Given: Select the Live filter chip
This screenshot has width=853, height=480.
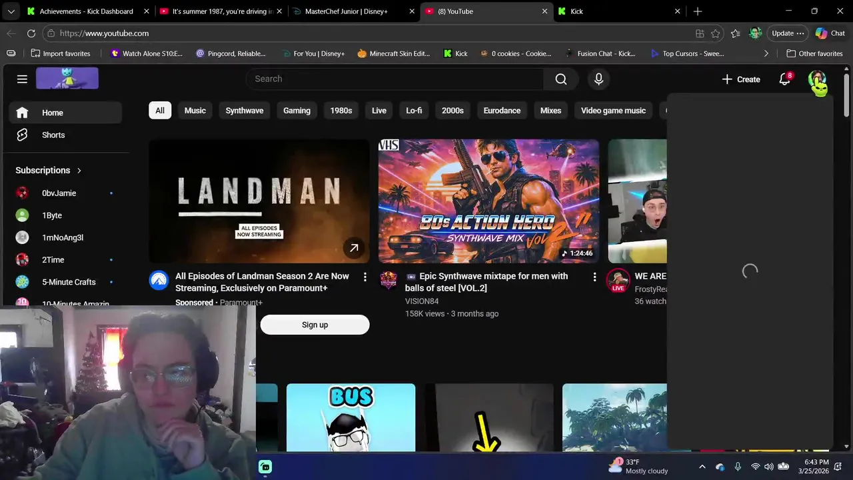Looking at the screenshot, I should pyautogui.click(x=379, y=111).
